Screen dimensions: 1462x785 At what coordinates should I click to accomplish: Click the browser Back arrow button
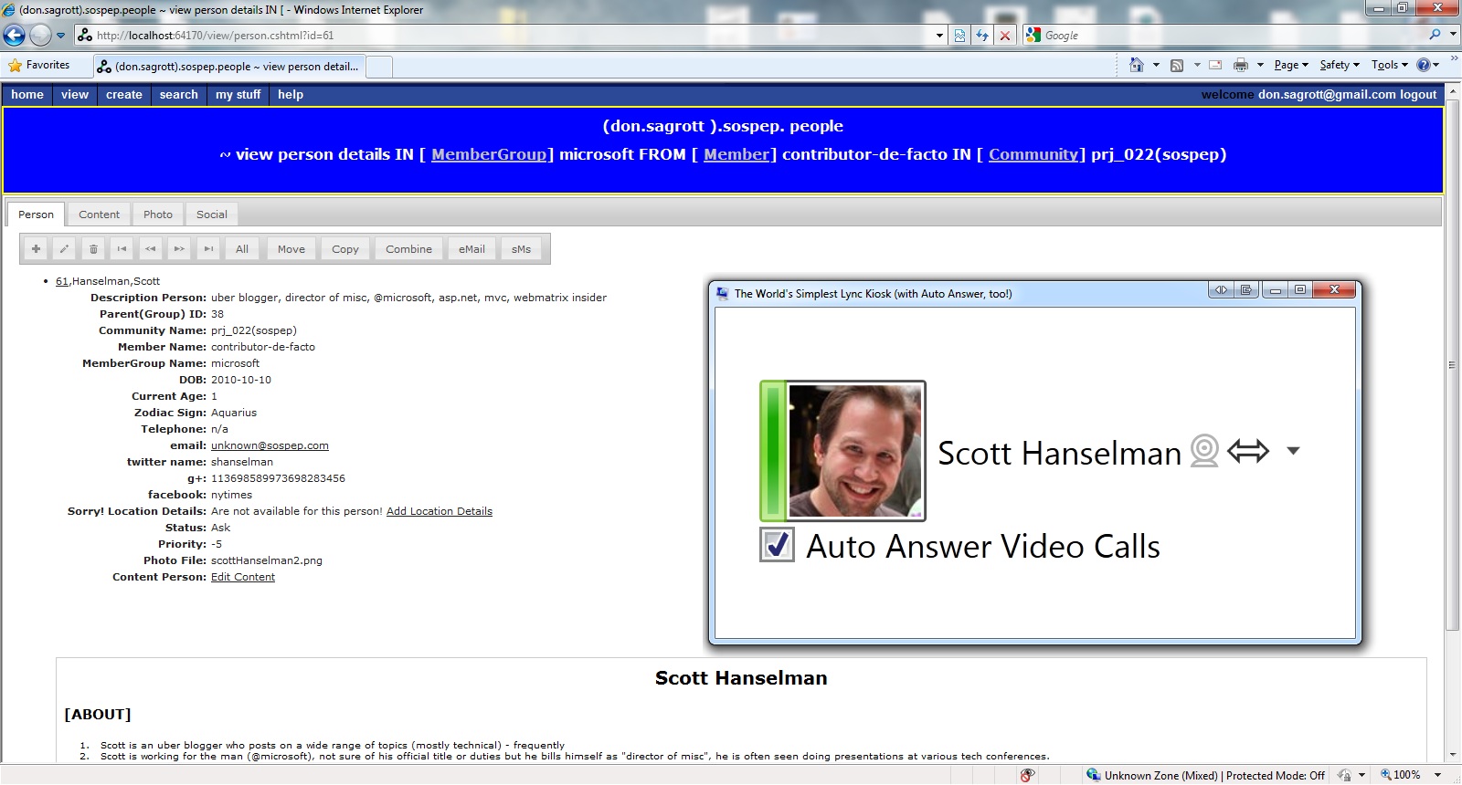tap(15, 36)
